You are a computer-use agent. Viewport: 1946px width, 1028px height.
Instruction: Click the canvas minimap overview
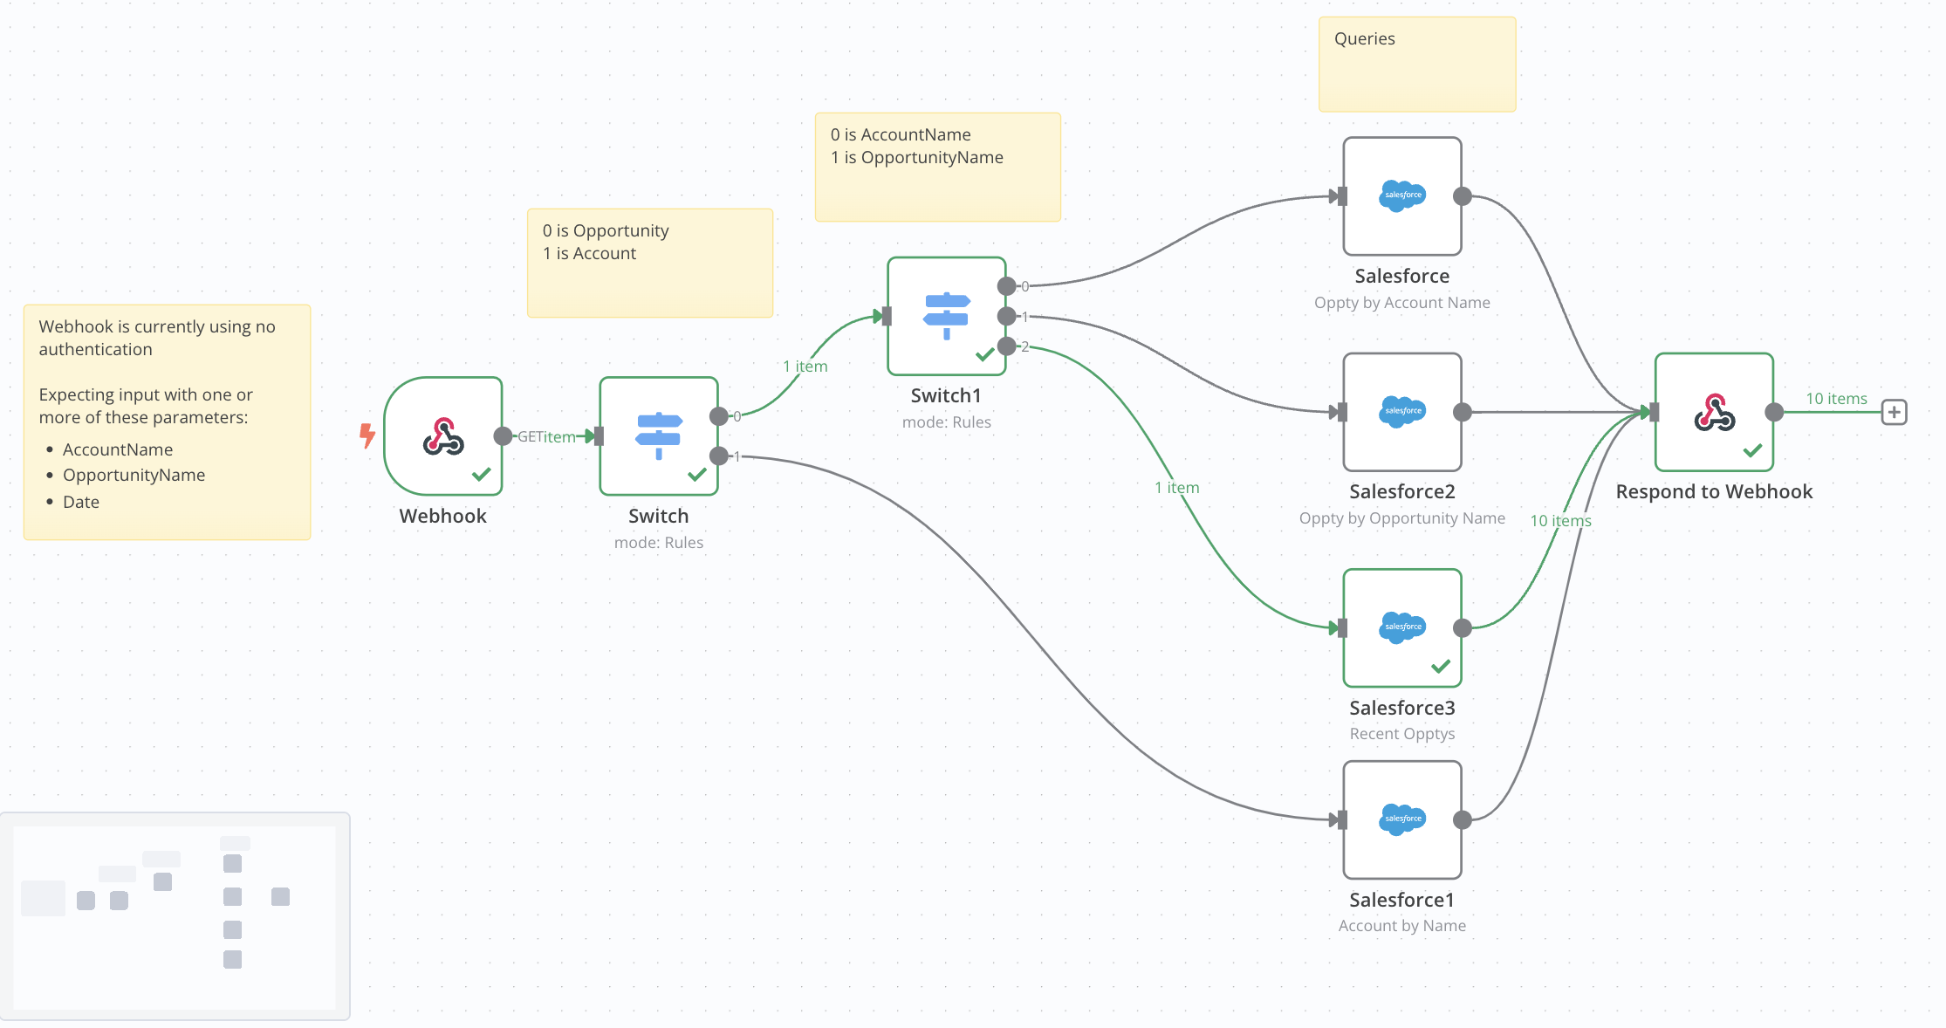175,916
